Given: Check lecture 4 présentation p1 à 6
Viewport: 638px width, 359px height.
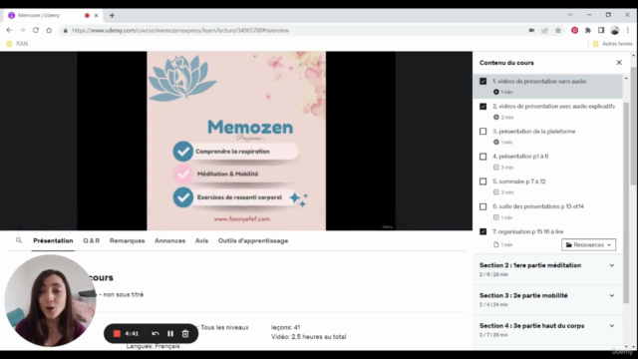Looking at the screenshot, I should click(482, 157).
